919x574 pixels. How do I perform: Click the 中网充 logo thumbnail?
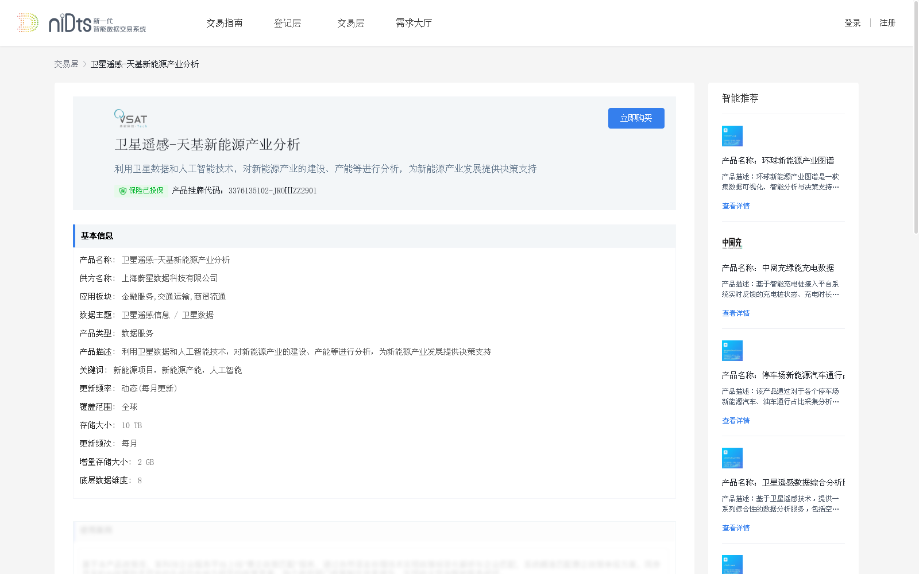point(732,243)
